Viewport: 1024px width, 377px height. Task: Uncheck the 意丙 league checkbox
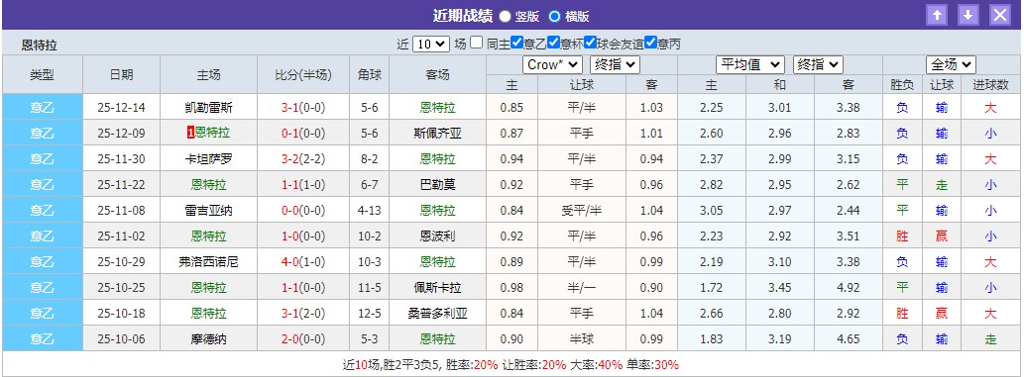point(650,44)
